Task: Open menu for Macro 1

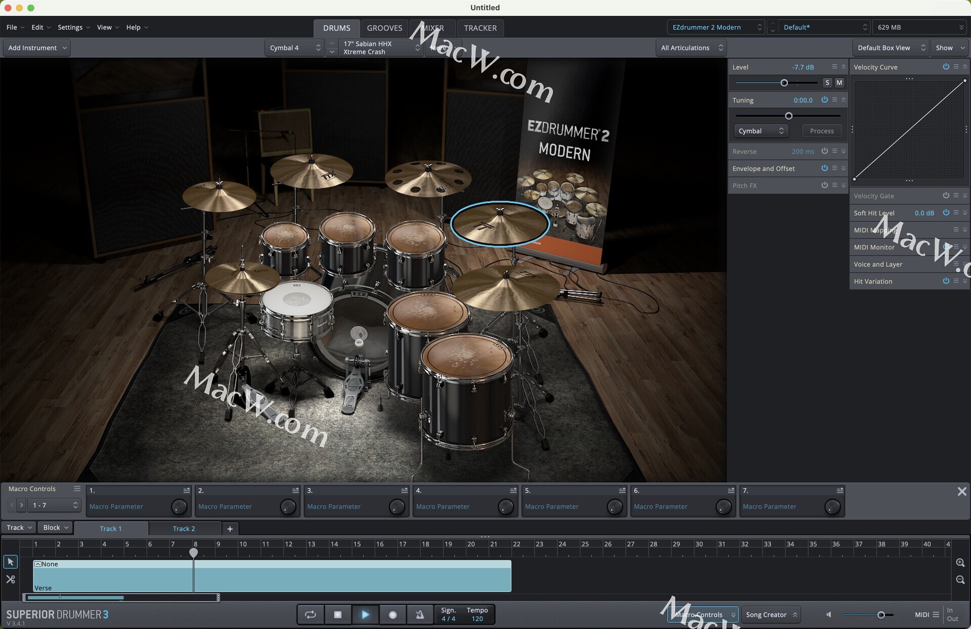Action: pos(187,490)
